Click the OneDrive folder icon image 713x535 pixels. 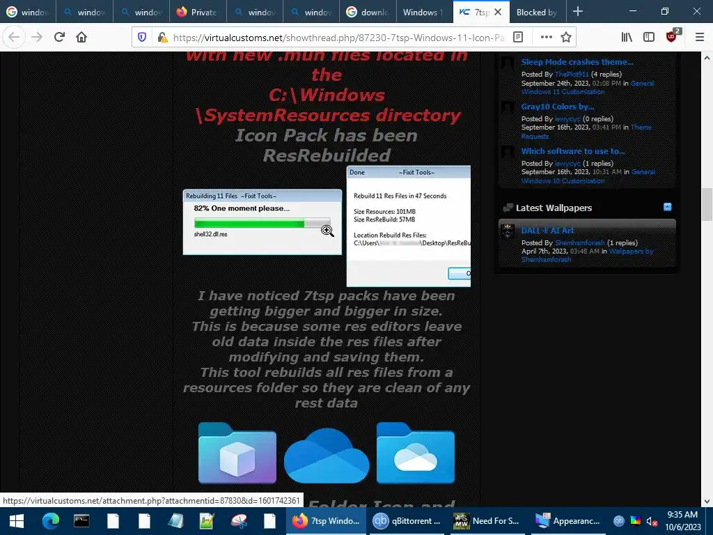point(416,453)
